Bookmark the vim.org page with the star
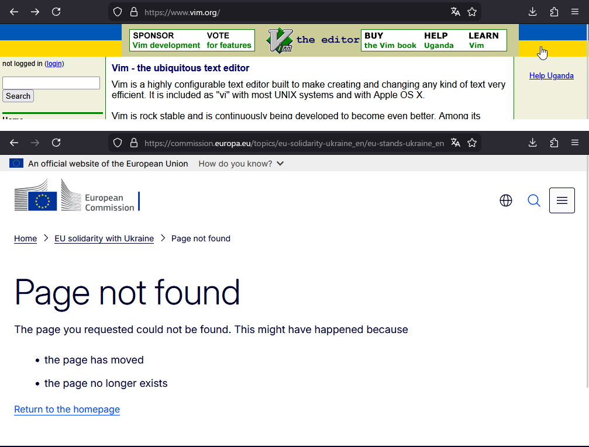 472,12
